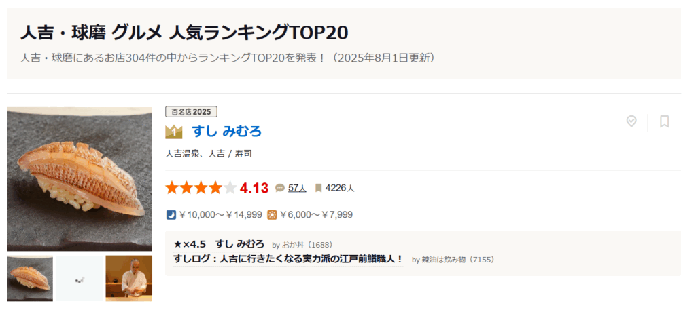Select the chef photo thumbnail
This screenshot has height=314, width=696.
coord(128,278)
